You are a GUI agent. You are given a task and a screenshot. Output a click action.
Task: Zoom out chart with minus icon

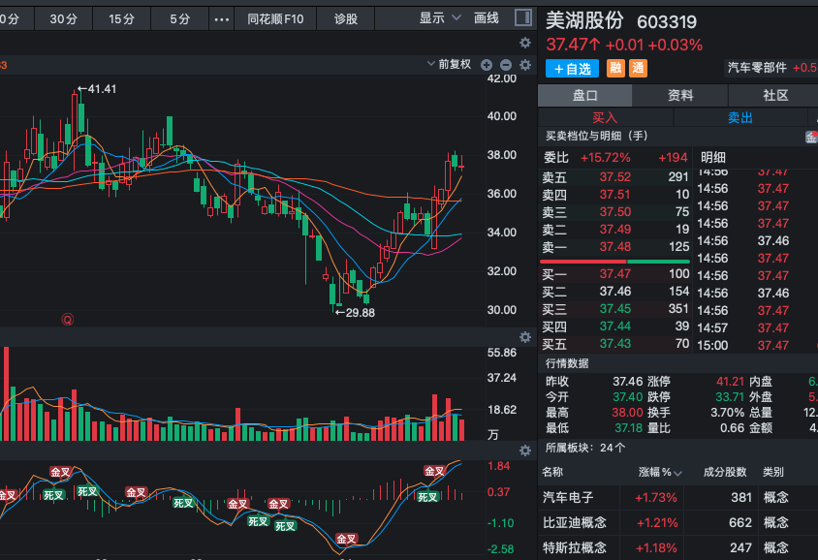[506, 65]
